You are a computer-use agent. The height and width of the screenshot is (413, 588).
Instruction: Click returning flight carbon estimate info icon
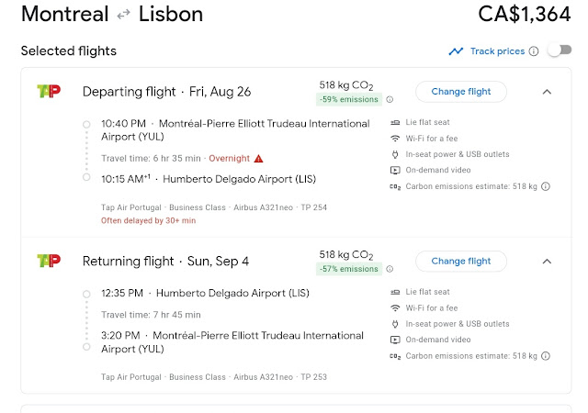point(546,356)
